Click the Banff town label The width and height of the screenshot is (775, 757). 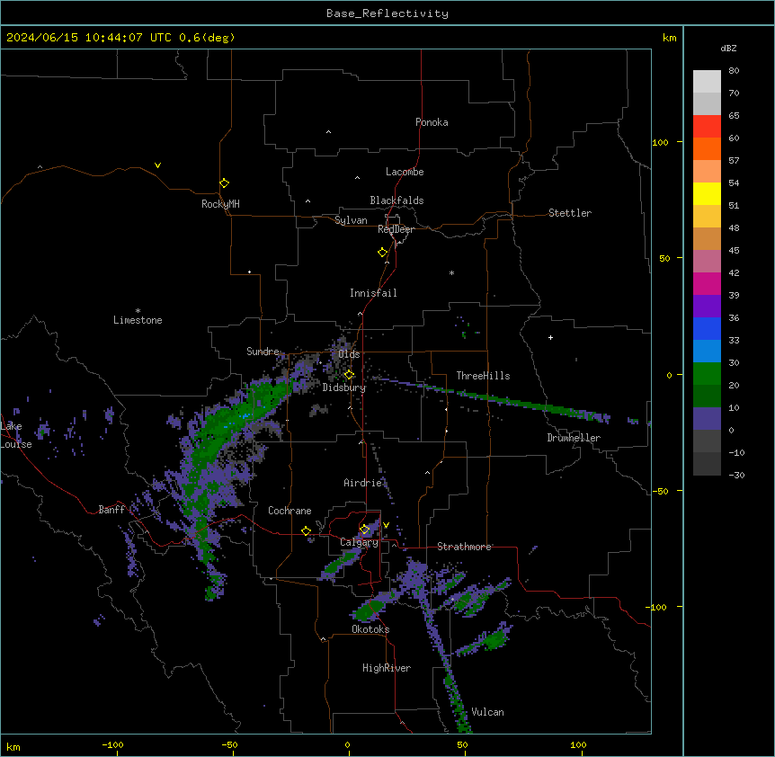point(111,510)
